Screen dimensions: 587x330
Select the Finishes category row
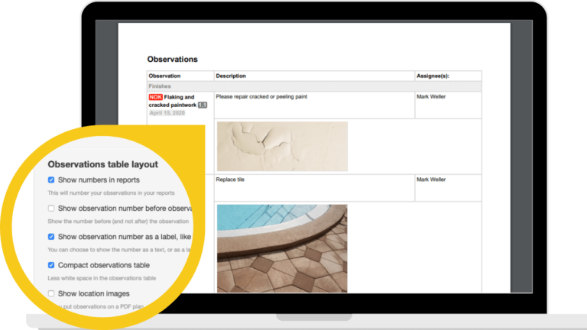coord(314,86)
